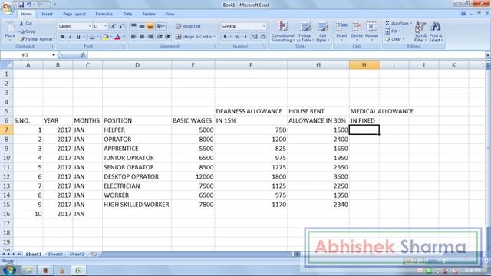Click the red font color button
The image size is (491, 276).
(x=117, y=37)
